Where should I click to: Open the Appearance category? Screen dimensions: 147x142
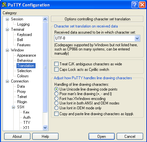26,55
